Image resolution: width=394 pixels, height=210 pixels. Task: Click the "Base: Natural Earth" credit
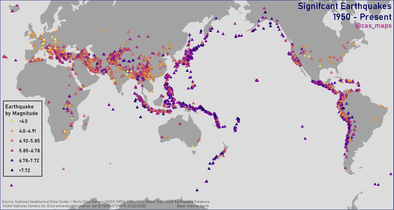(x=193, y=206)
